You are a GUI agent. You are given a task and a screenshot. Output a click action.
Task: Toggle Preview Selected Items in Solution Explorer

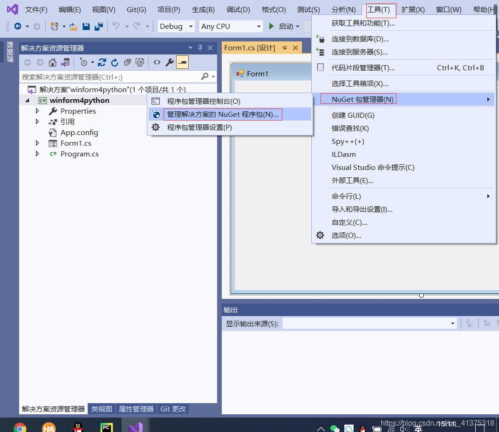pos(182,62)
